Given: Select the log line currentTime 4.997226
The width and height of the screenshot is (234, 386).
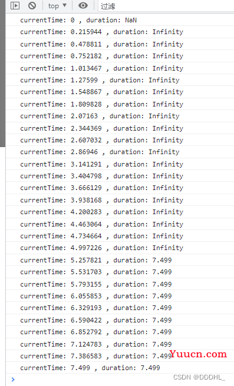Looking at the screenshot, I should point(120,248).
